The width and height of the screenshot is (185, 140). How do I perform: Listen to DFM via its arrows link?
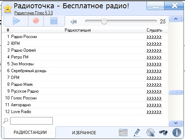click(154, 78)
